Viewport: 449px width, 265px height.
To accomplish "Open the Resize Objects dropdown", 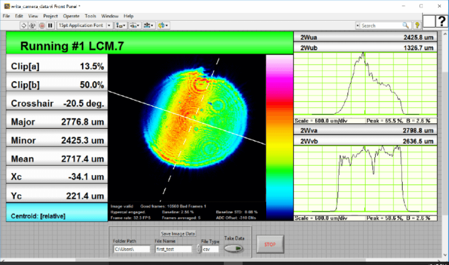I will 149,25.
